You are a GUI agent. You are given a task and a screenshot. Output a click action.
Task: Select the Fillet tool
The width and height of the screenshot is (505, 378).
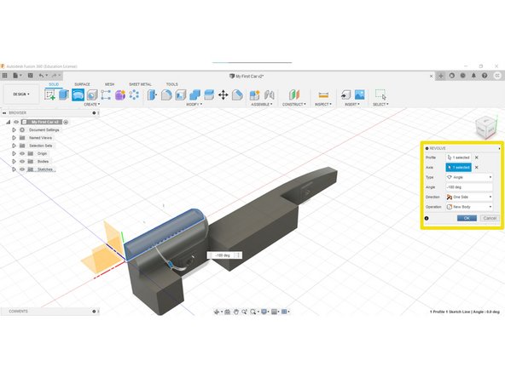[x=166, y=94]
